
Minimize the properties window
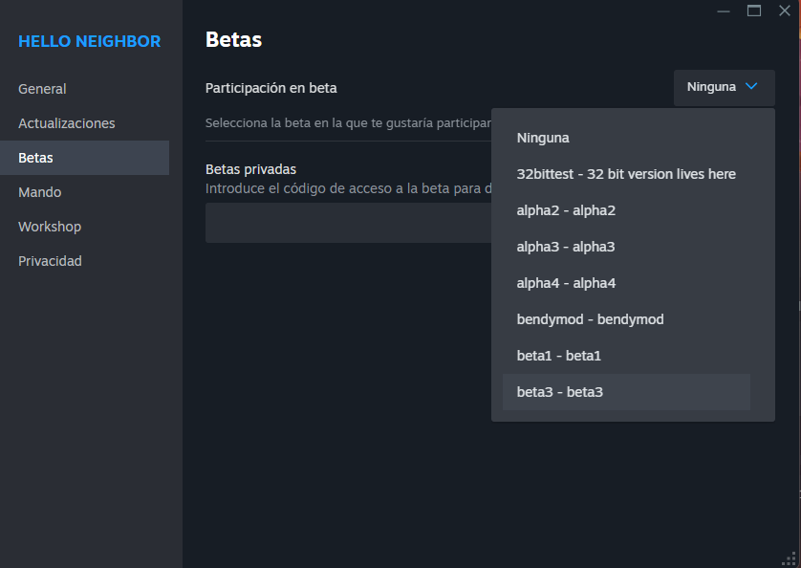point(725,11)
